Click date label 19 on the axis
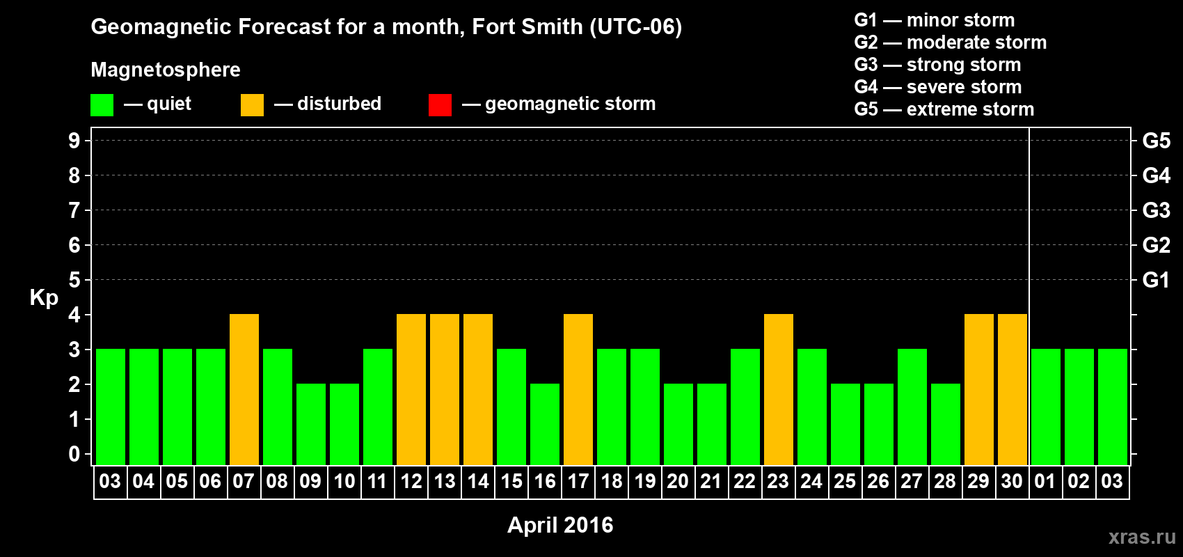 (645, 482)
